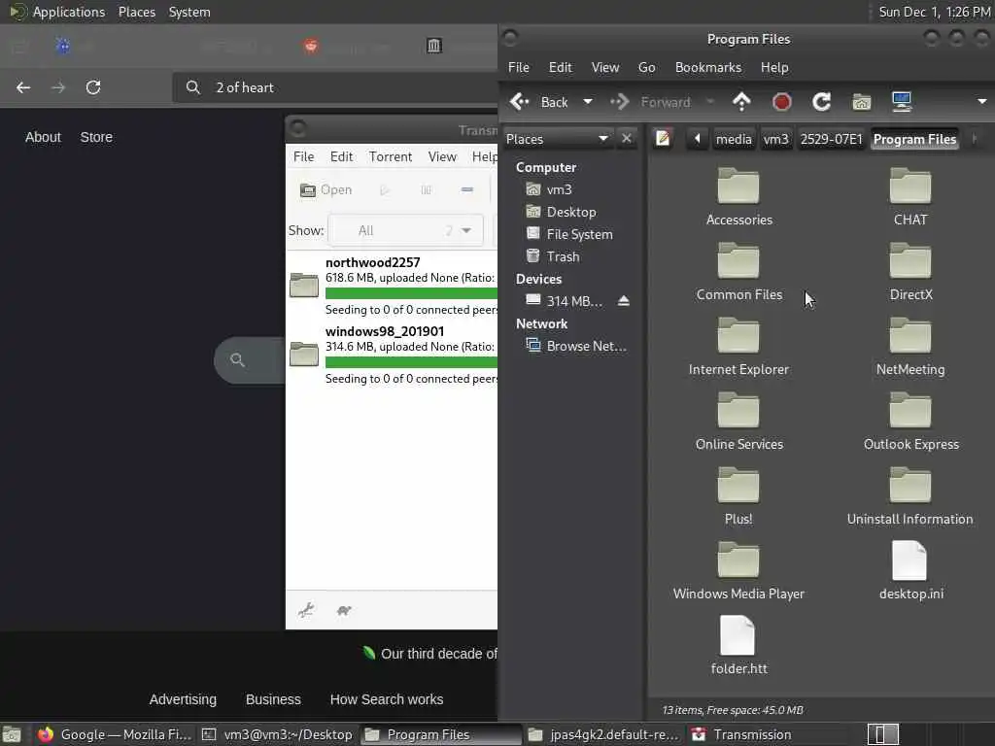
Task: Open the Torrent menu in Transmission
Action: 391,156
